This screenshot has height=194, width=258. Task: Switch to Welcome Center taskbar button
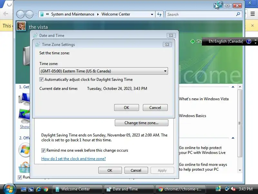point(77,189)
